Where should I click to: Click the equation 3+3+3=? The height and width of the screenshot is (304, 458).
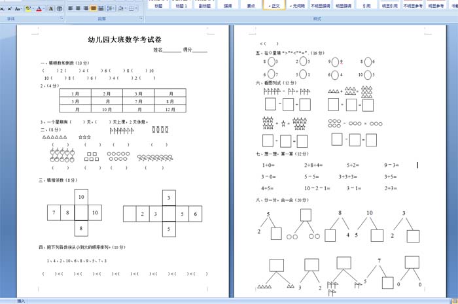click(x=348, y=177)
